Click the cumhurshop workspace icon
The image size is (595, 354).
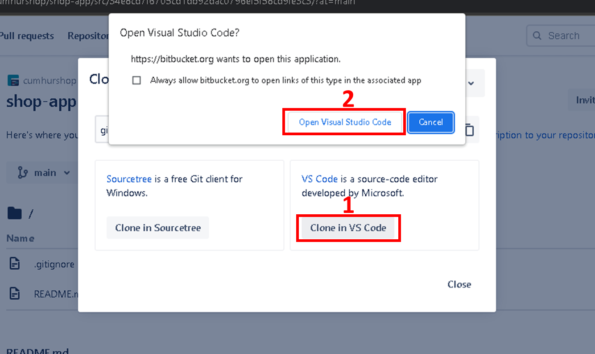tap(13, 81)
